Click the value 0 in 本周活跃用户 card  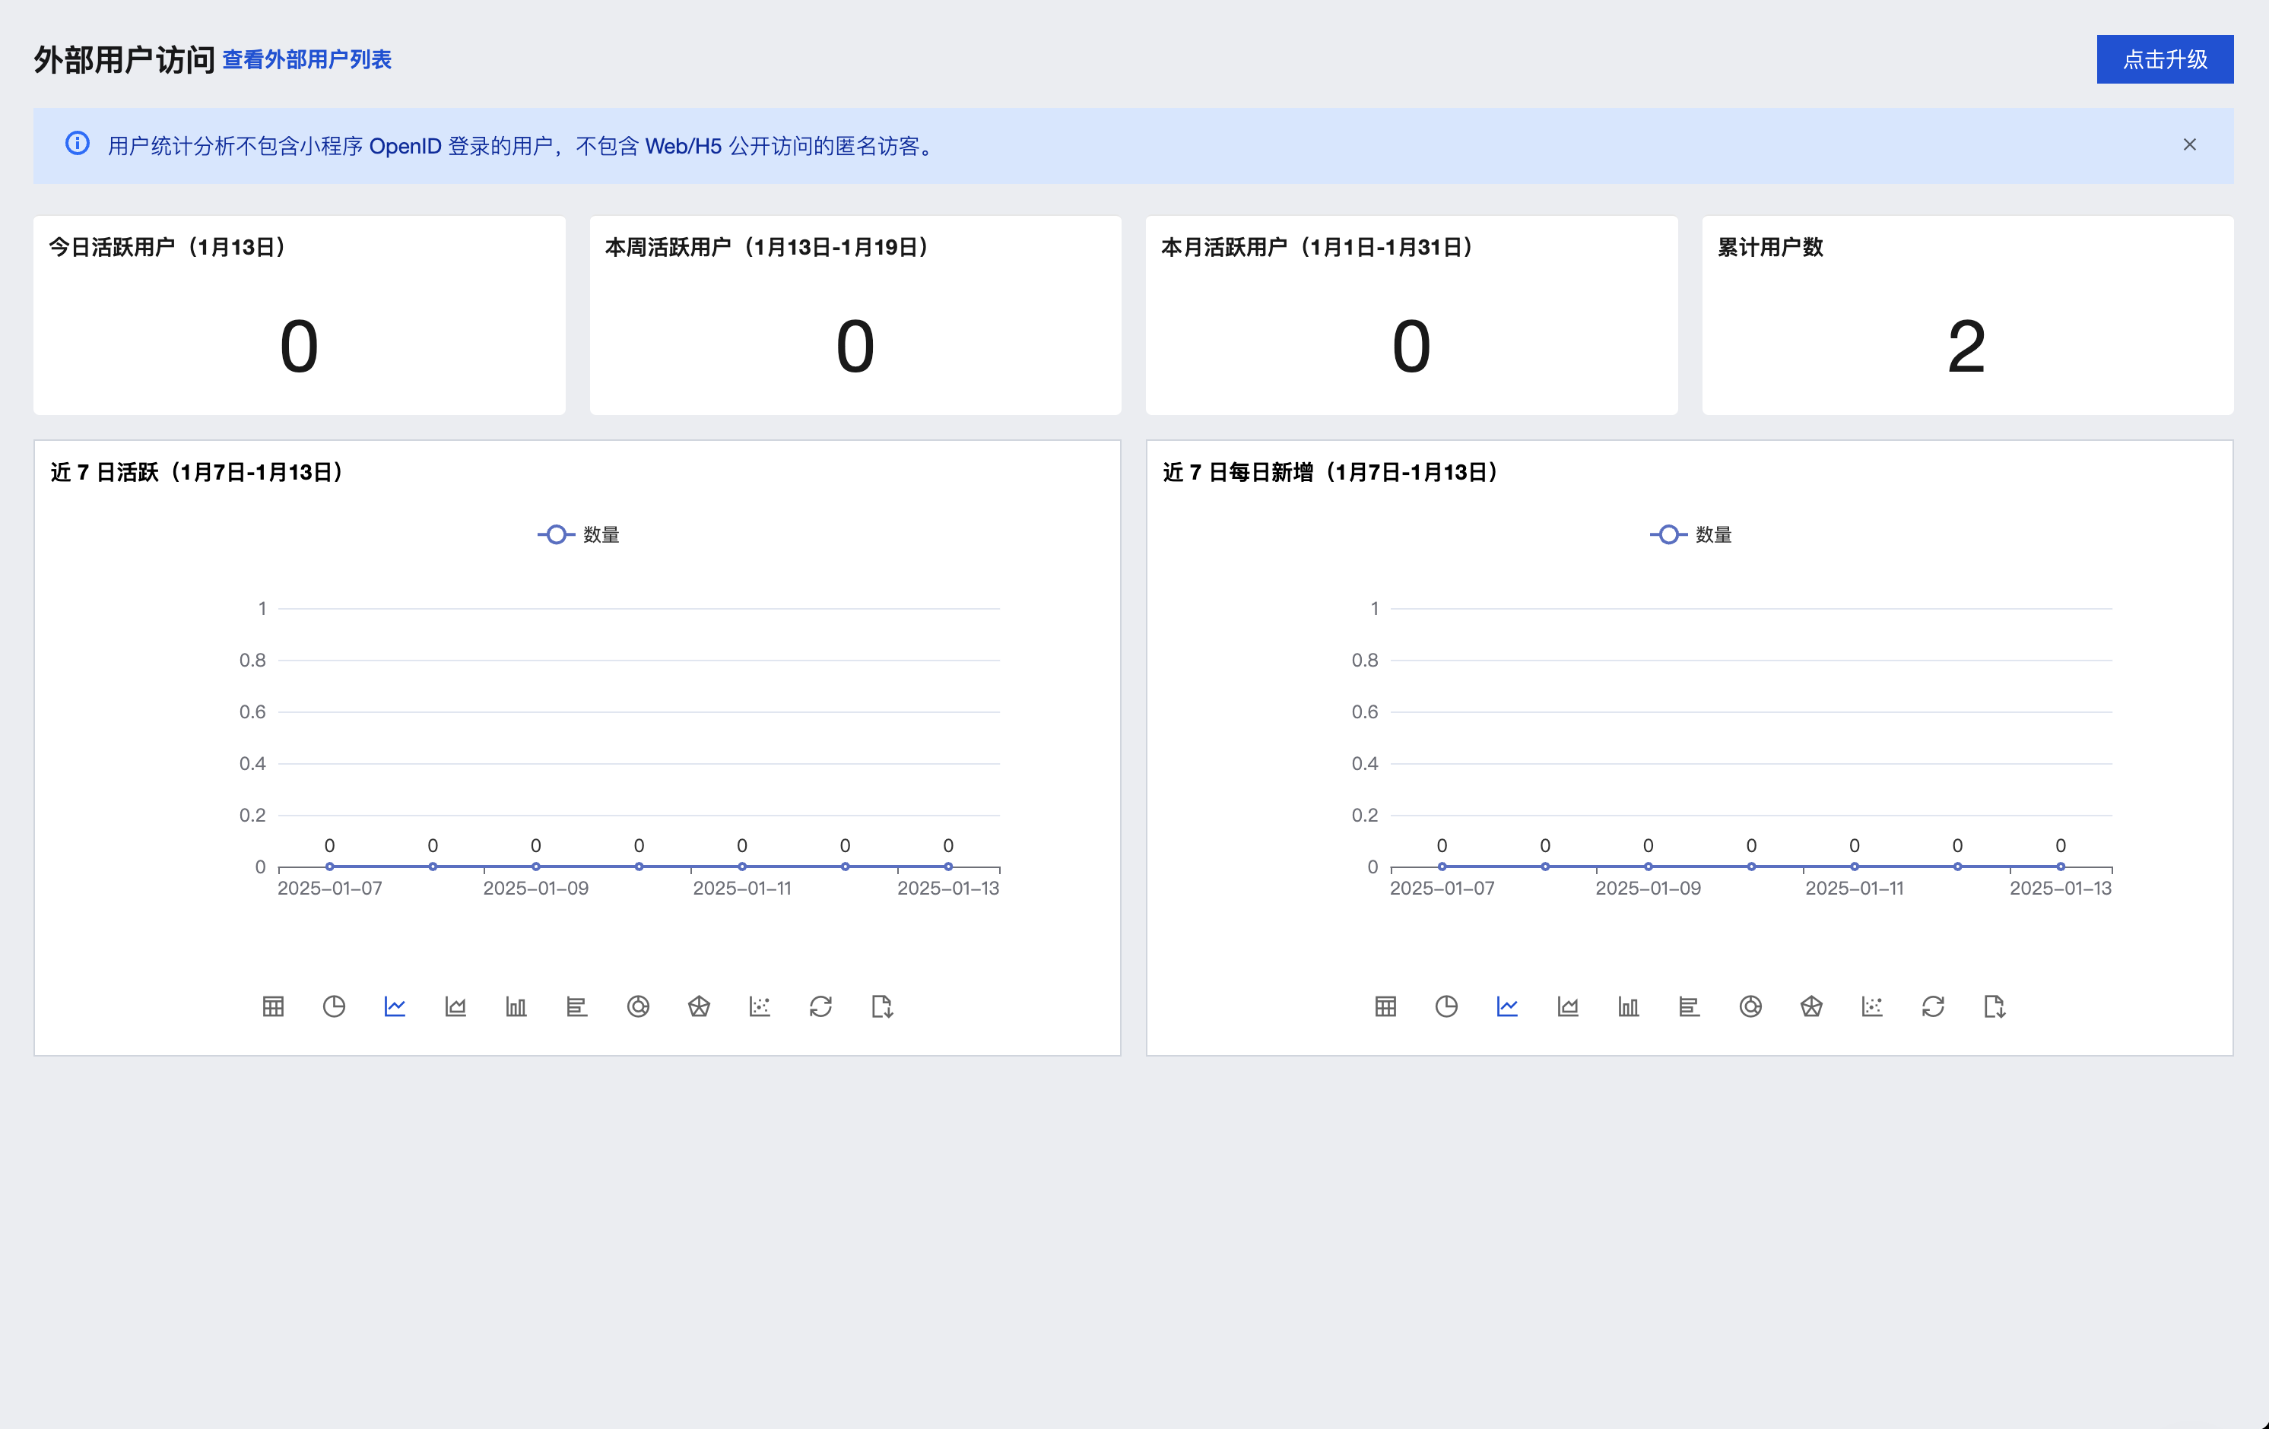[x=855, y=347]
